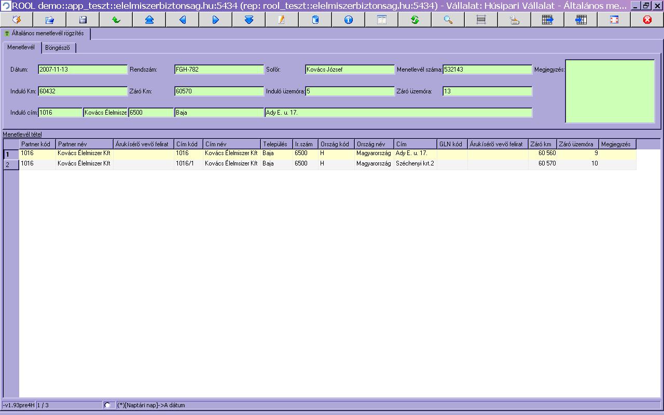Click the blue info icon in toolbar
This screenshot has height=415, width=664.
point(349,20)
